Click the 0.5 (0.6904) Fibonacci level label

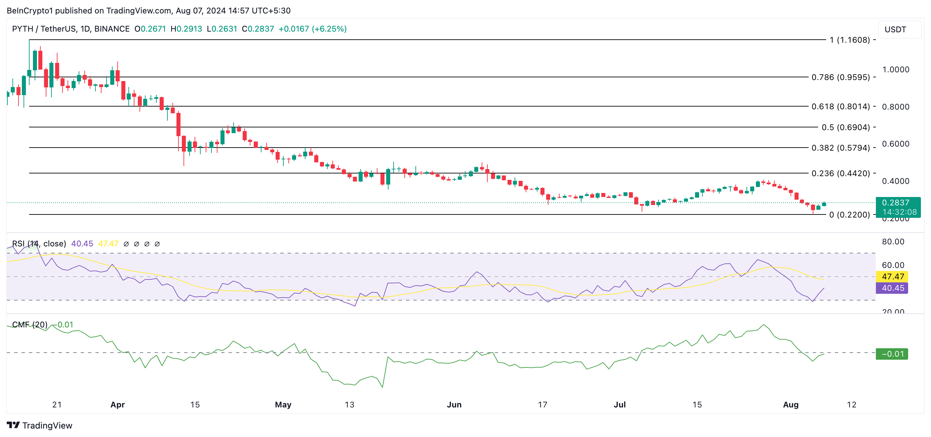845,127
